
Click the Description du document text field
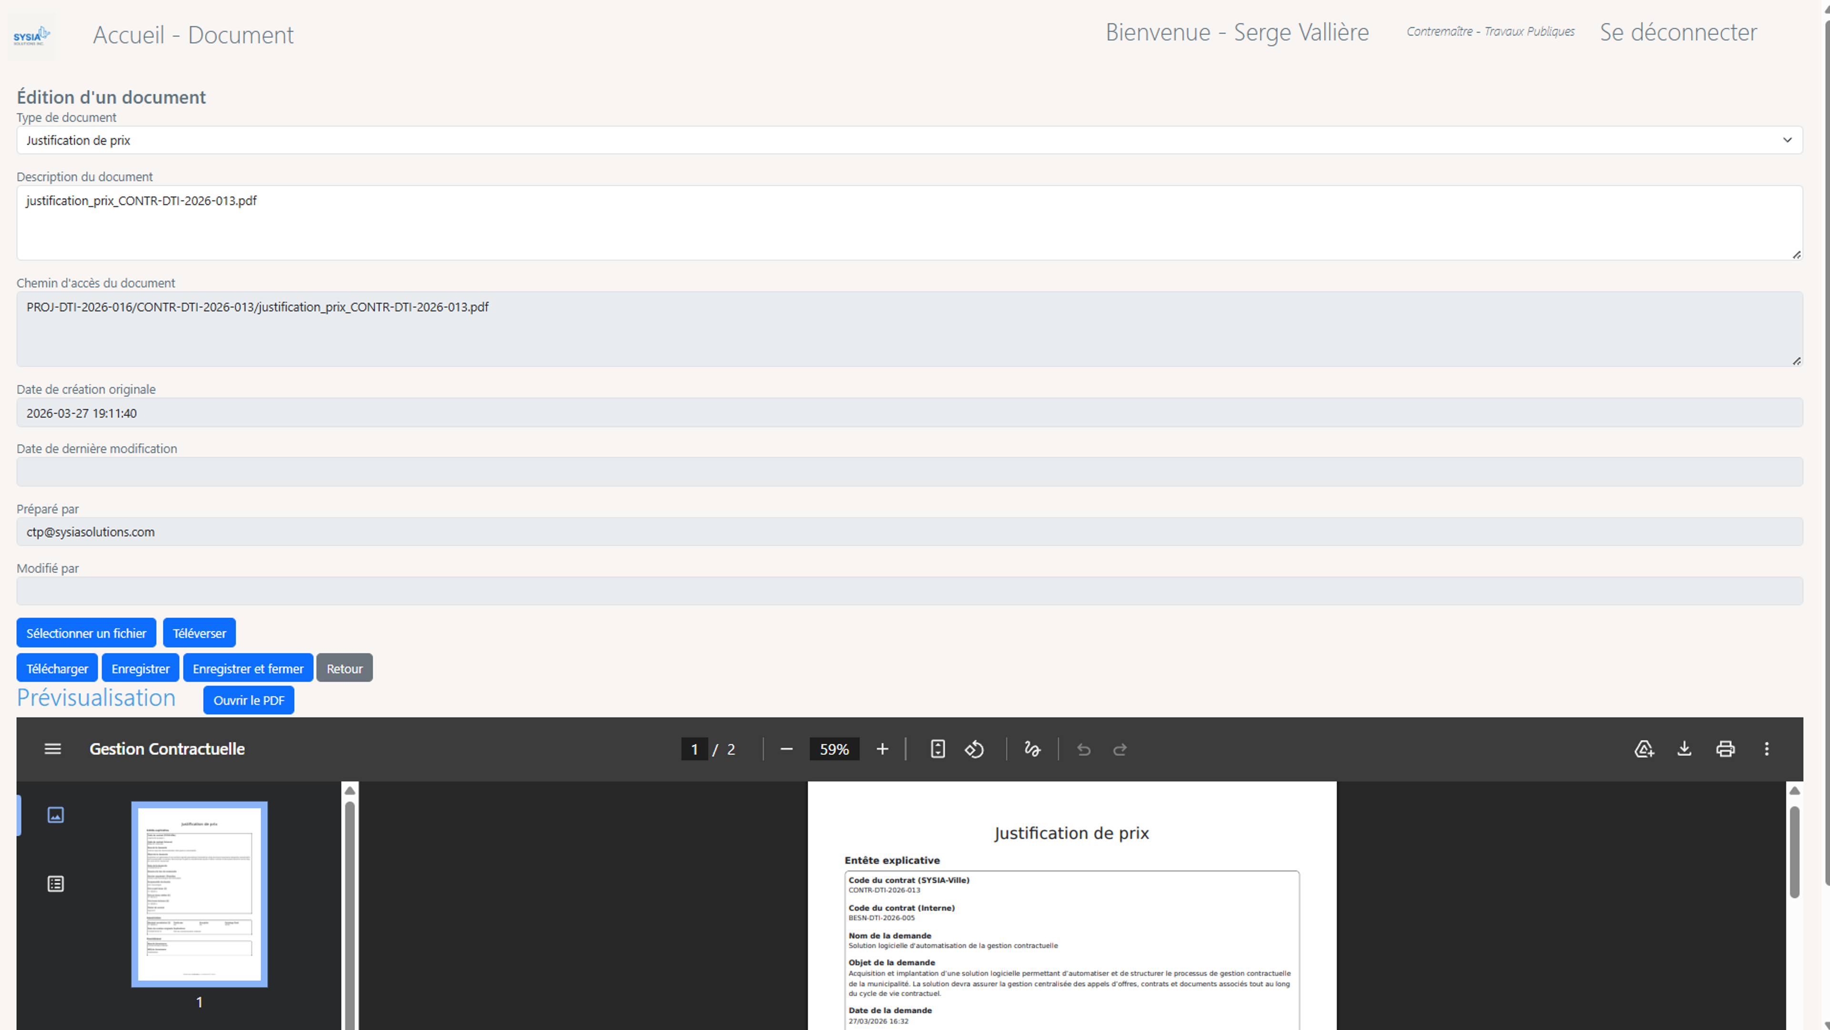pyautogui.click(x=909, y=222)
